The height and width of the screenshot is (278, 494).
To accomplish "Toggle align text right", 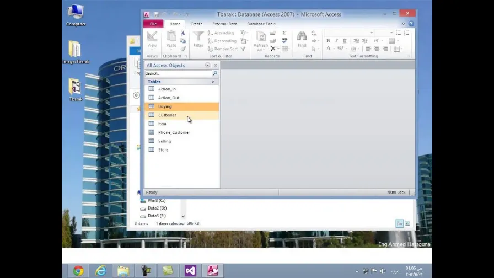I will click(385, 49).
